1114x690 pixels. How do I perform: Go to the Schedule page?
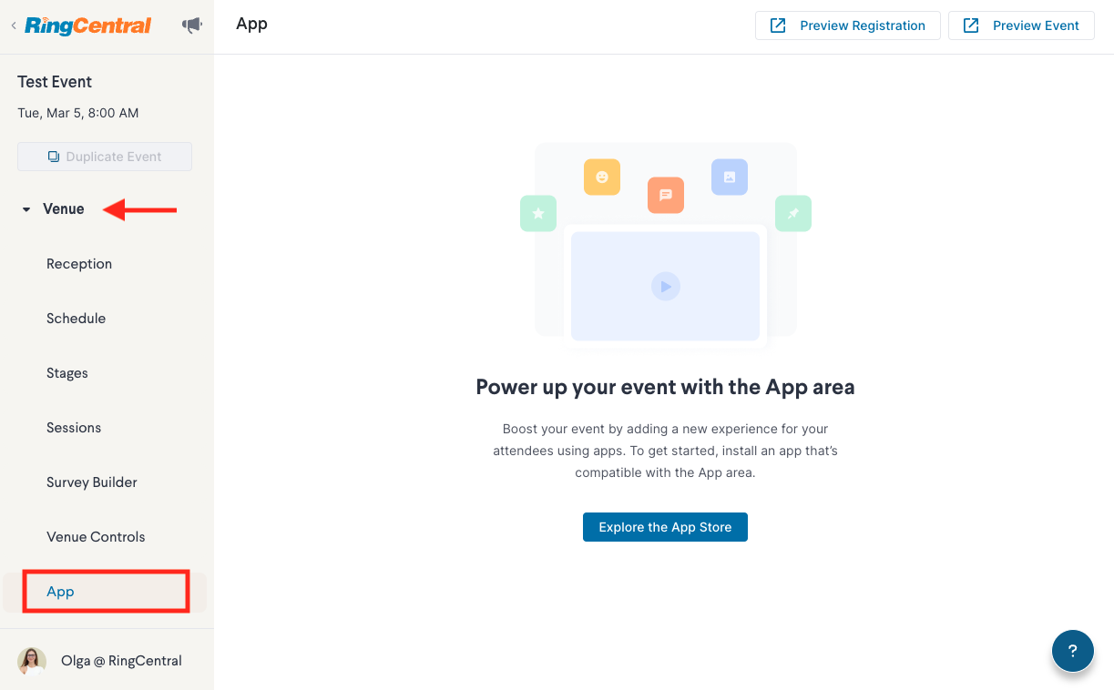(107, 319)
